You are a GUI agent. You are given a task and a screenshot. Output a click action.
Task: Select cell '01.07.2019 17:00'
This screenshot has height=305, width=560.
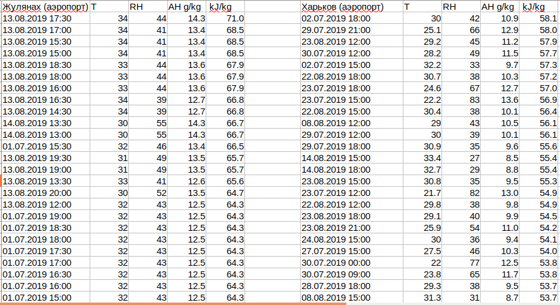[45, 263]
